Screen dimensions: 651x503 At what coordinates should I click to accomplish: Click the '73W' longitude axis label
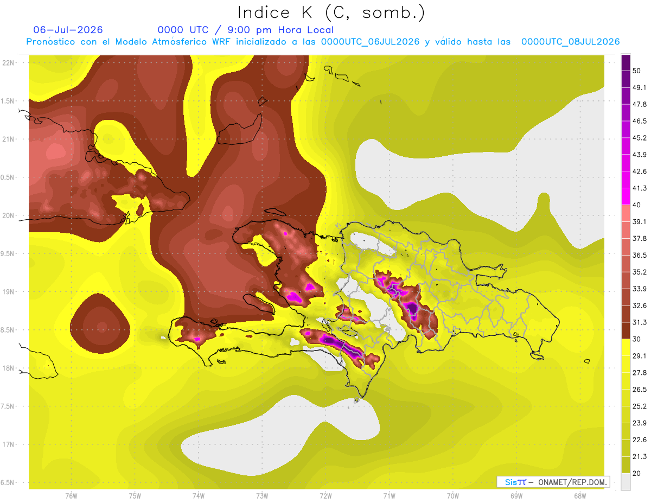pyautogui.click(x=262, y=496)
